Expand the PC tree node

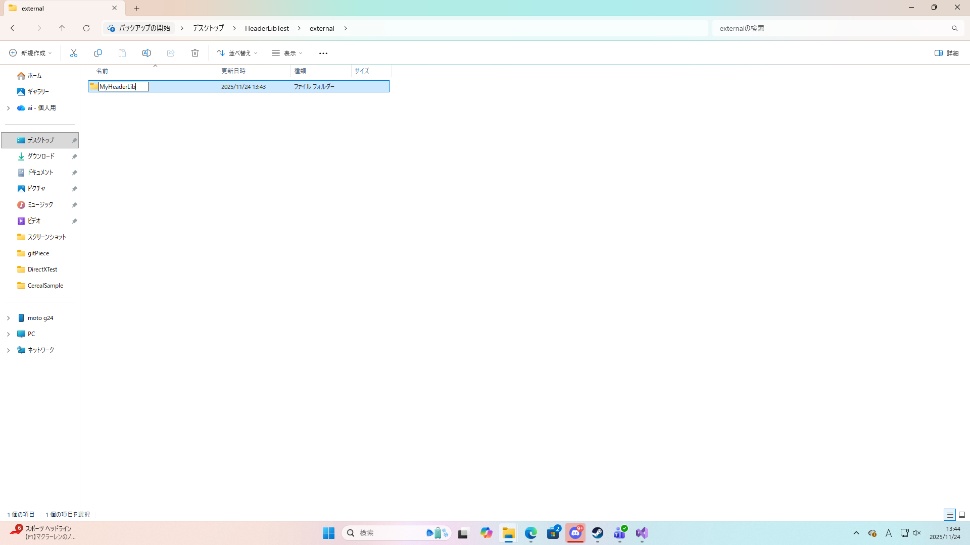point(9,334)
